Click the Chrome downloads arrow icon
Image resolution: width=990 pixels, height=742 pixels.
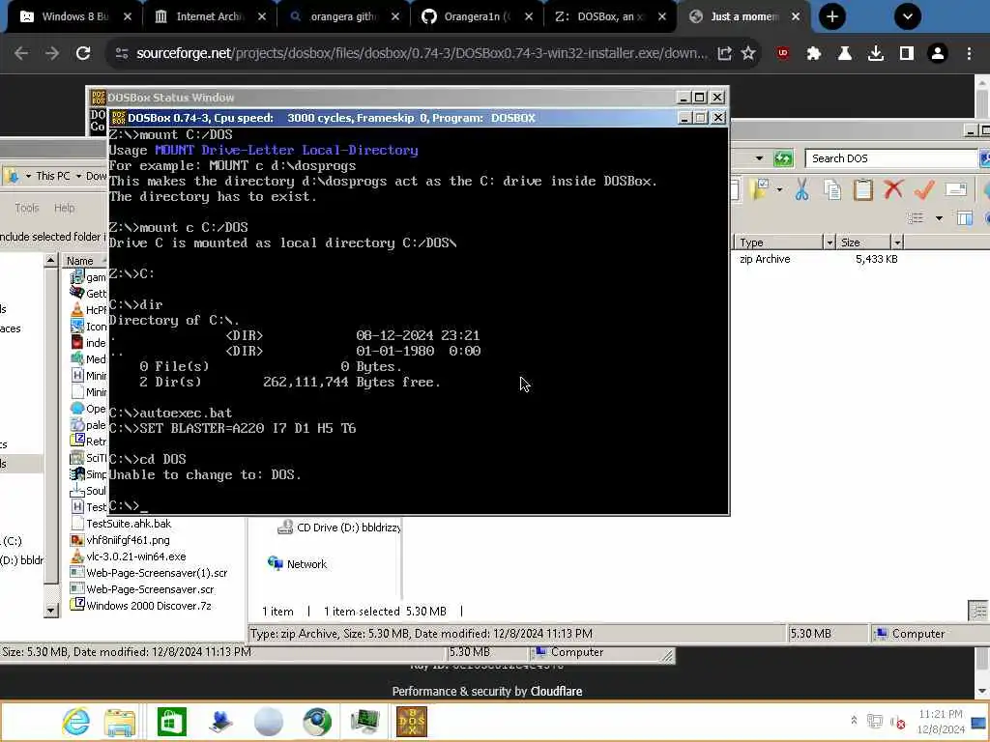(876, 54)
